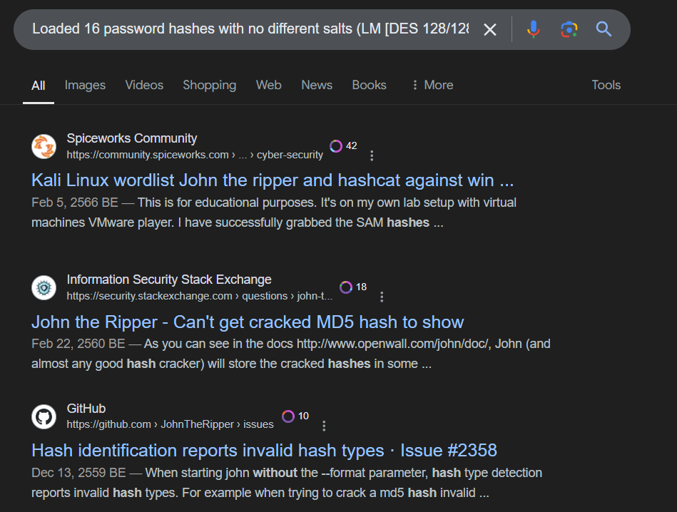Click the GitHub site name text
677x512 pixels.
[x=86, y=409]
